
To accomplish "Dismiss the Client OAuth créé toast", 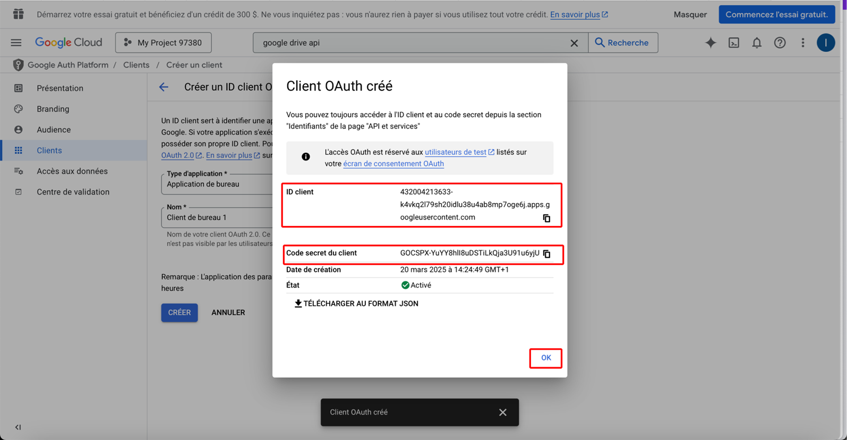I will [502, 412].
